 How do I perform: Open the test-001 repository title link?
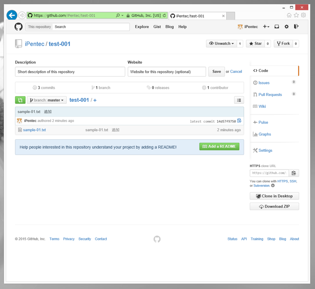[59, 44]
